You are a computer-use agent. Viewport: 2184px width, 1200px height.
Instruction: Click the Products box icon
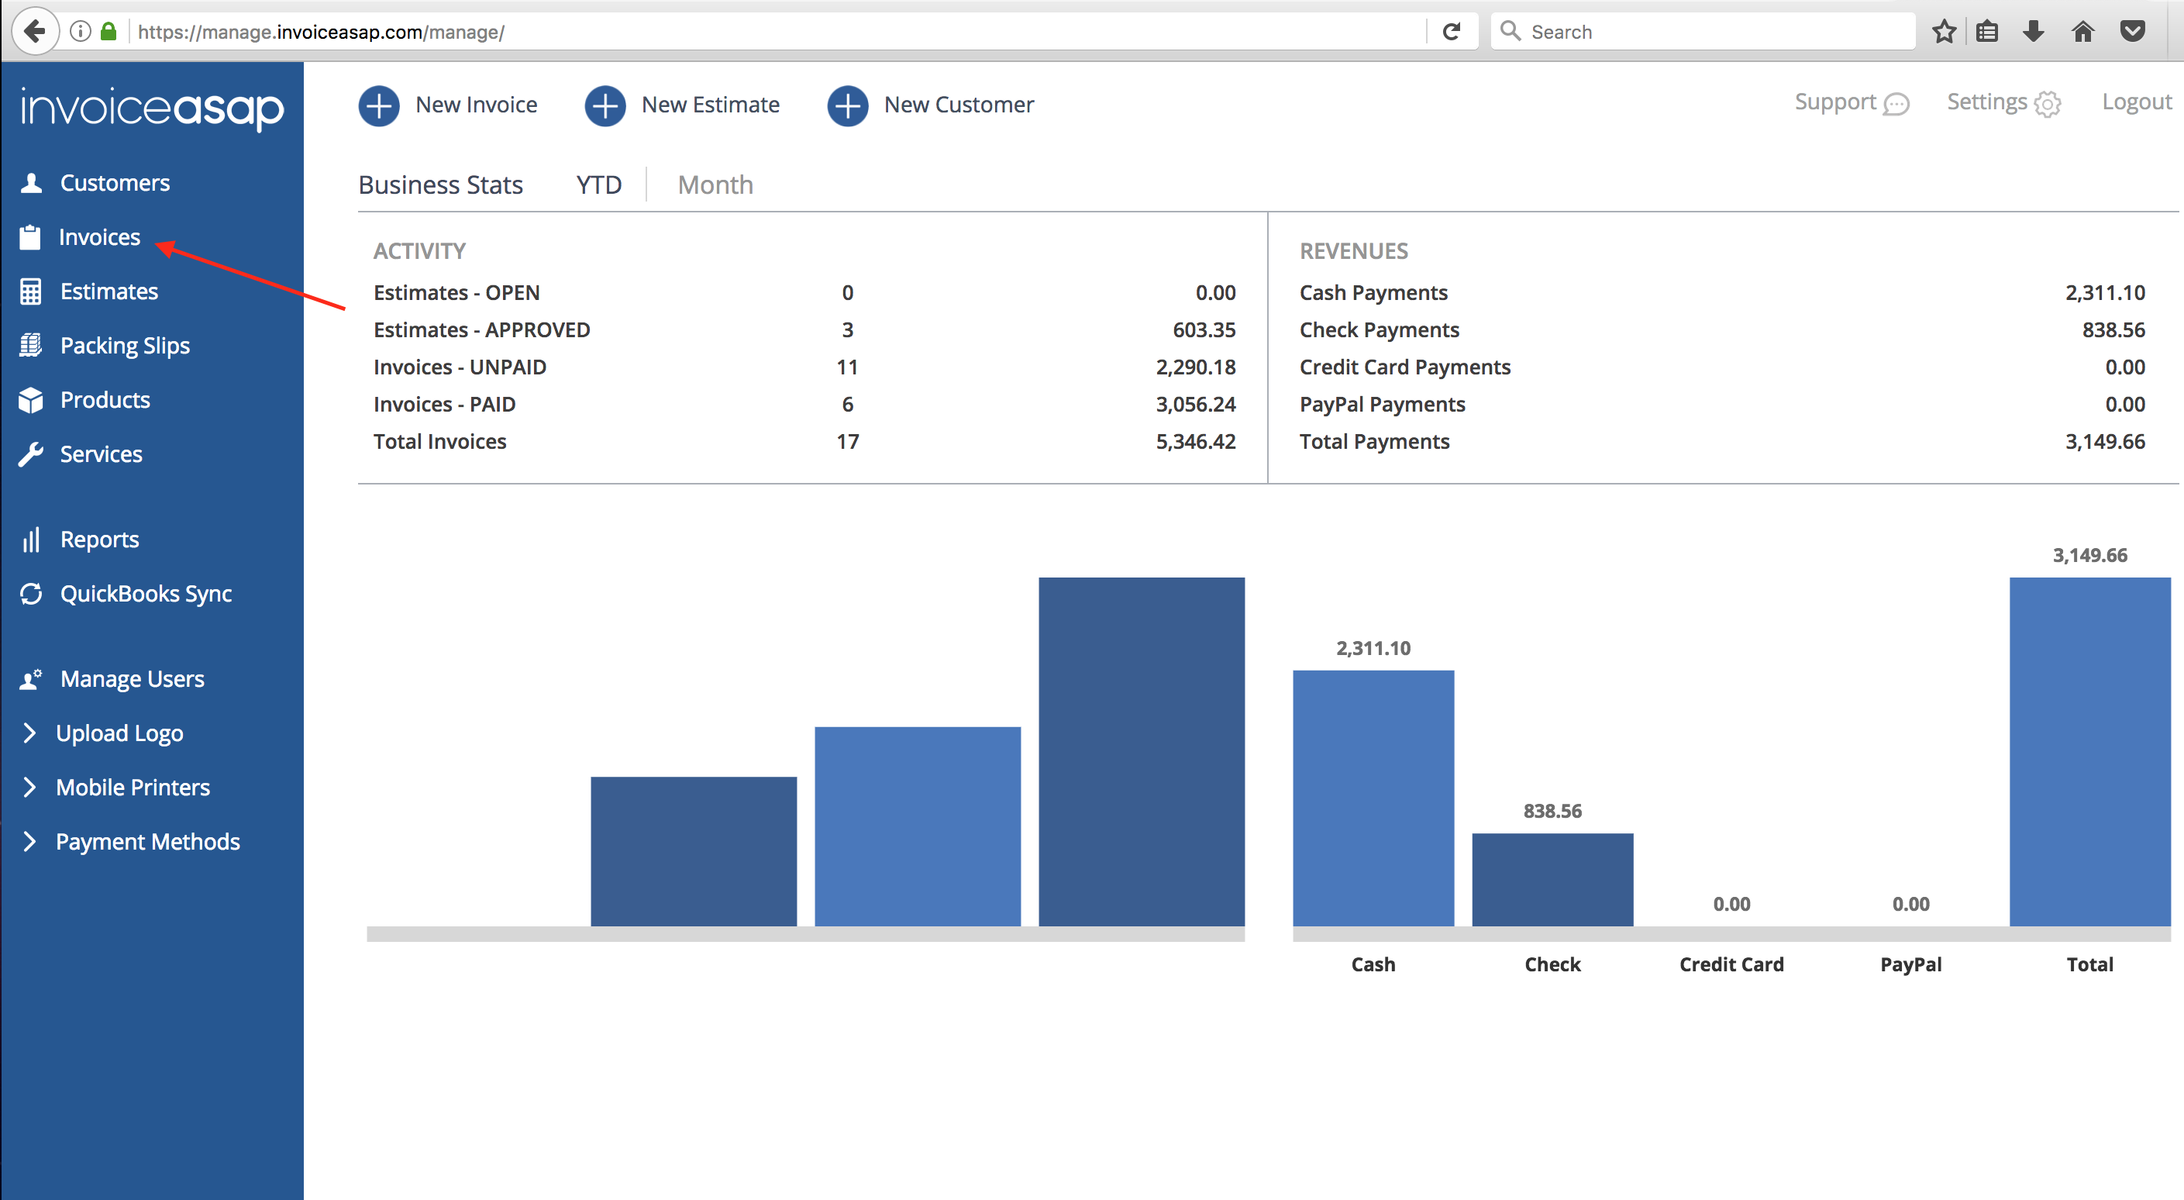tap(31, 399)
